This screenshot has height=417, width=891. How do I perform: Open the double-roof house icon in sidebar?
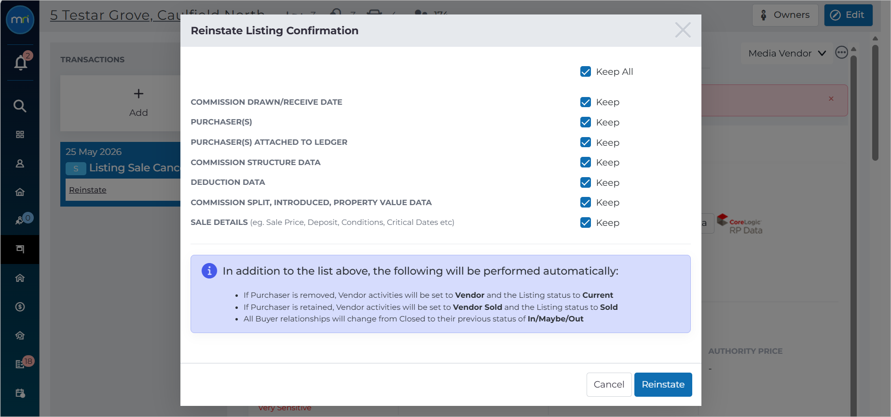click(20, 278)
